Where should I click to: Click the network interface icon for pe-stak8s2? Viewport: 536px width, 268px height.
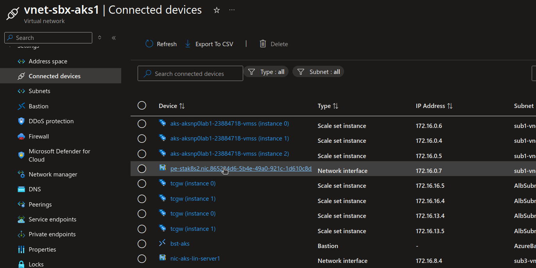(x=163, y=168)
